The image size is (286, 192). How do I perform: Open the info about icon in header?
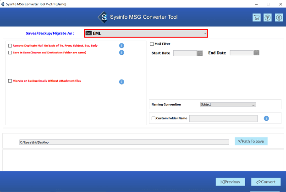279,18
